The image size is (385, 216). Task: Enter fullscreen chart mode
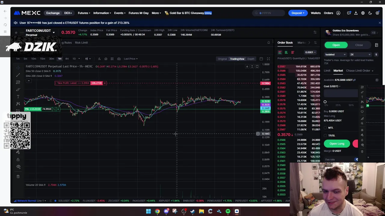(x=268, y=59)
